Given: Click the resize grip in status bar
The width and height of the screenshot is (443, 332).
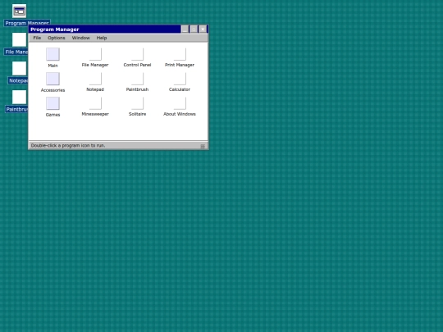Looking at the screenshot, I should pos(203,146).
